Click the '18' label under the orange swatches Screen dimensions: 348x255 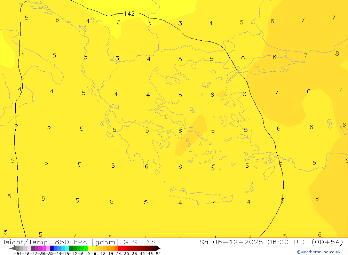click(x=111, y=254)
